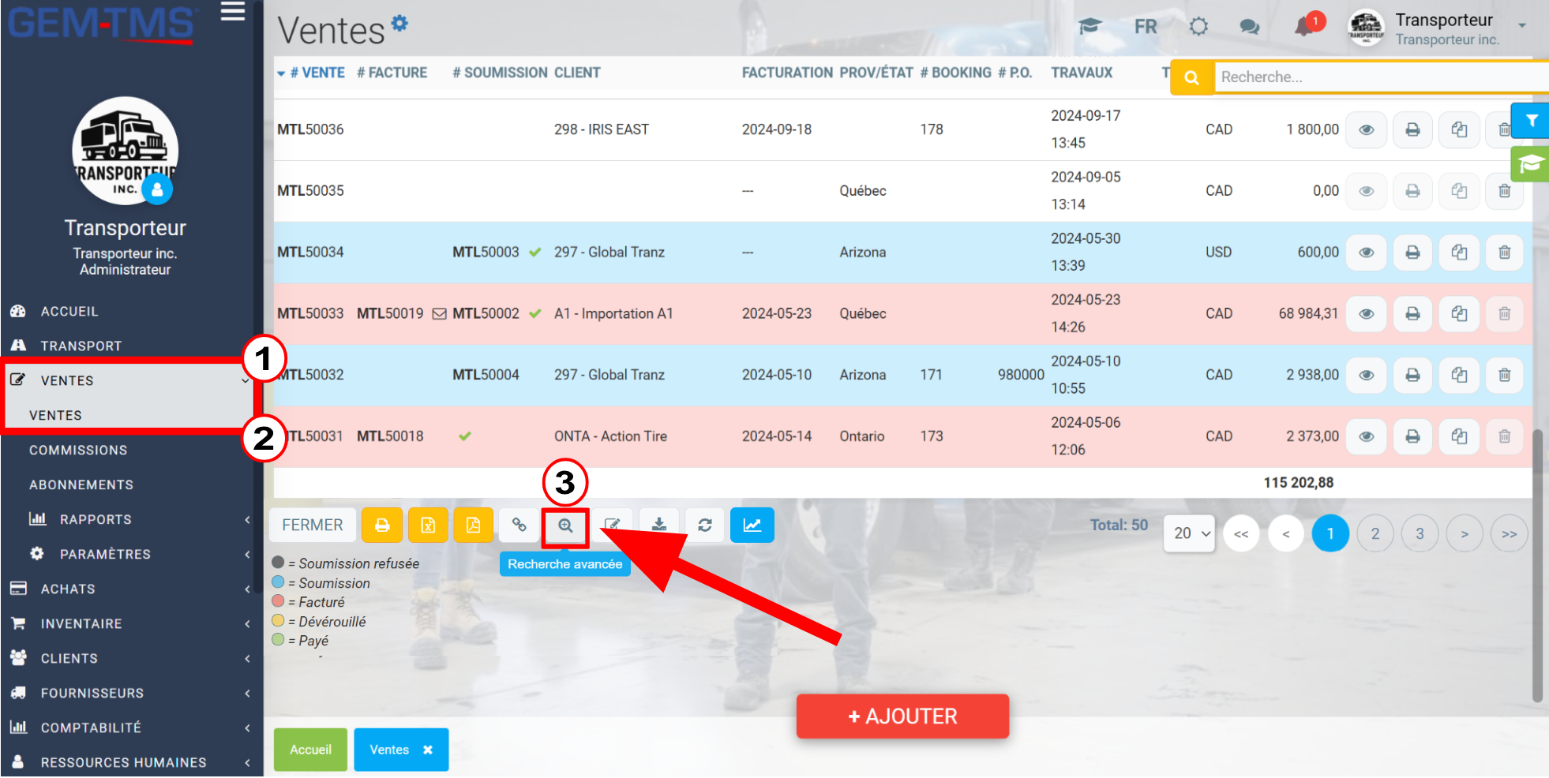Click the blue chart statistics icon

752,526
